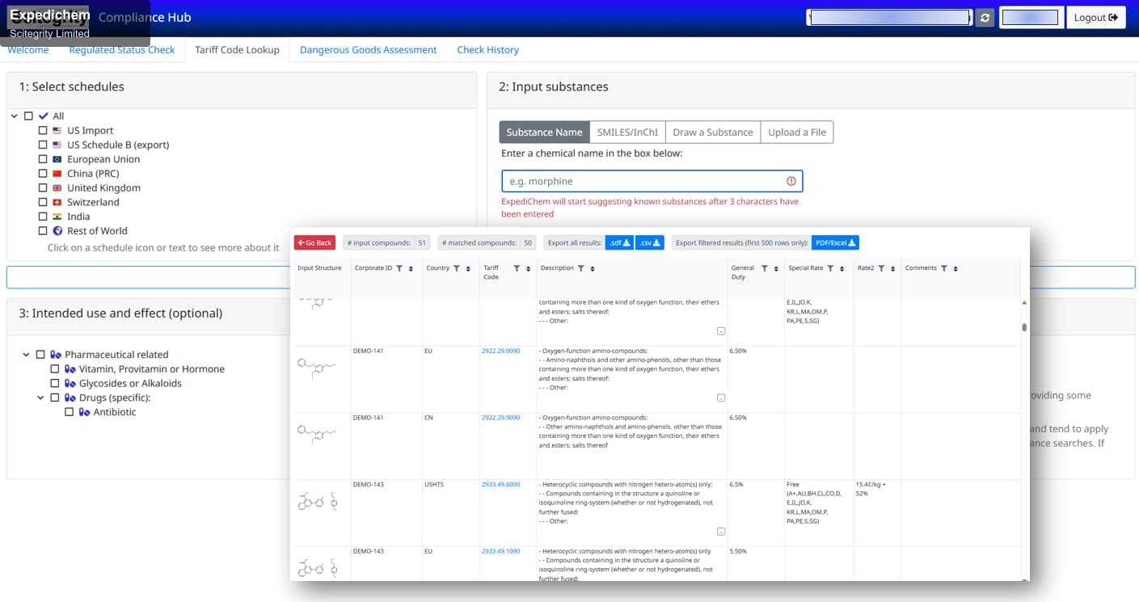Click the chemical name input field
The image size is (1139, 602).
click(x=652, y=181)
